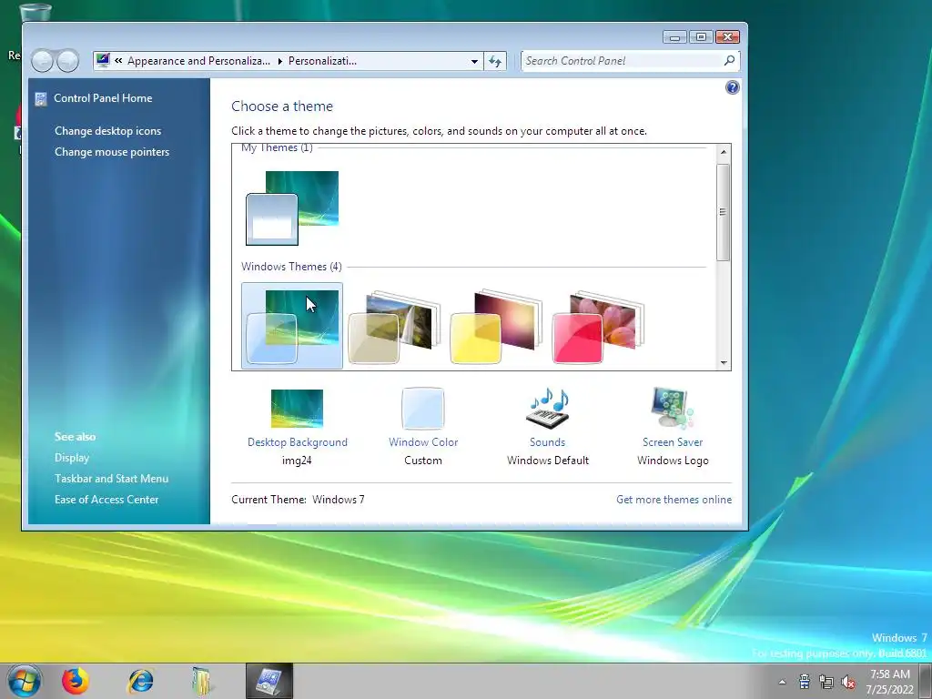Expand the breadcrumb chevron before Appearance
Image resolution: width=932 pixels, height=699 pixels.
tap(118, 61)
